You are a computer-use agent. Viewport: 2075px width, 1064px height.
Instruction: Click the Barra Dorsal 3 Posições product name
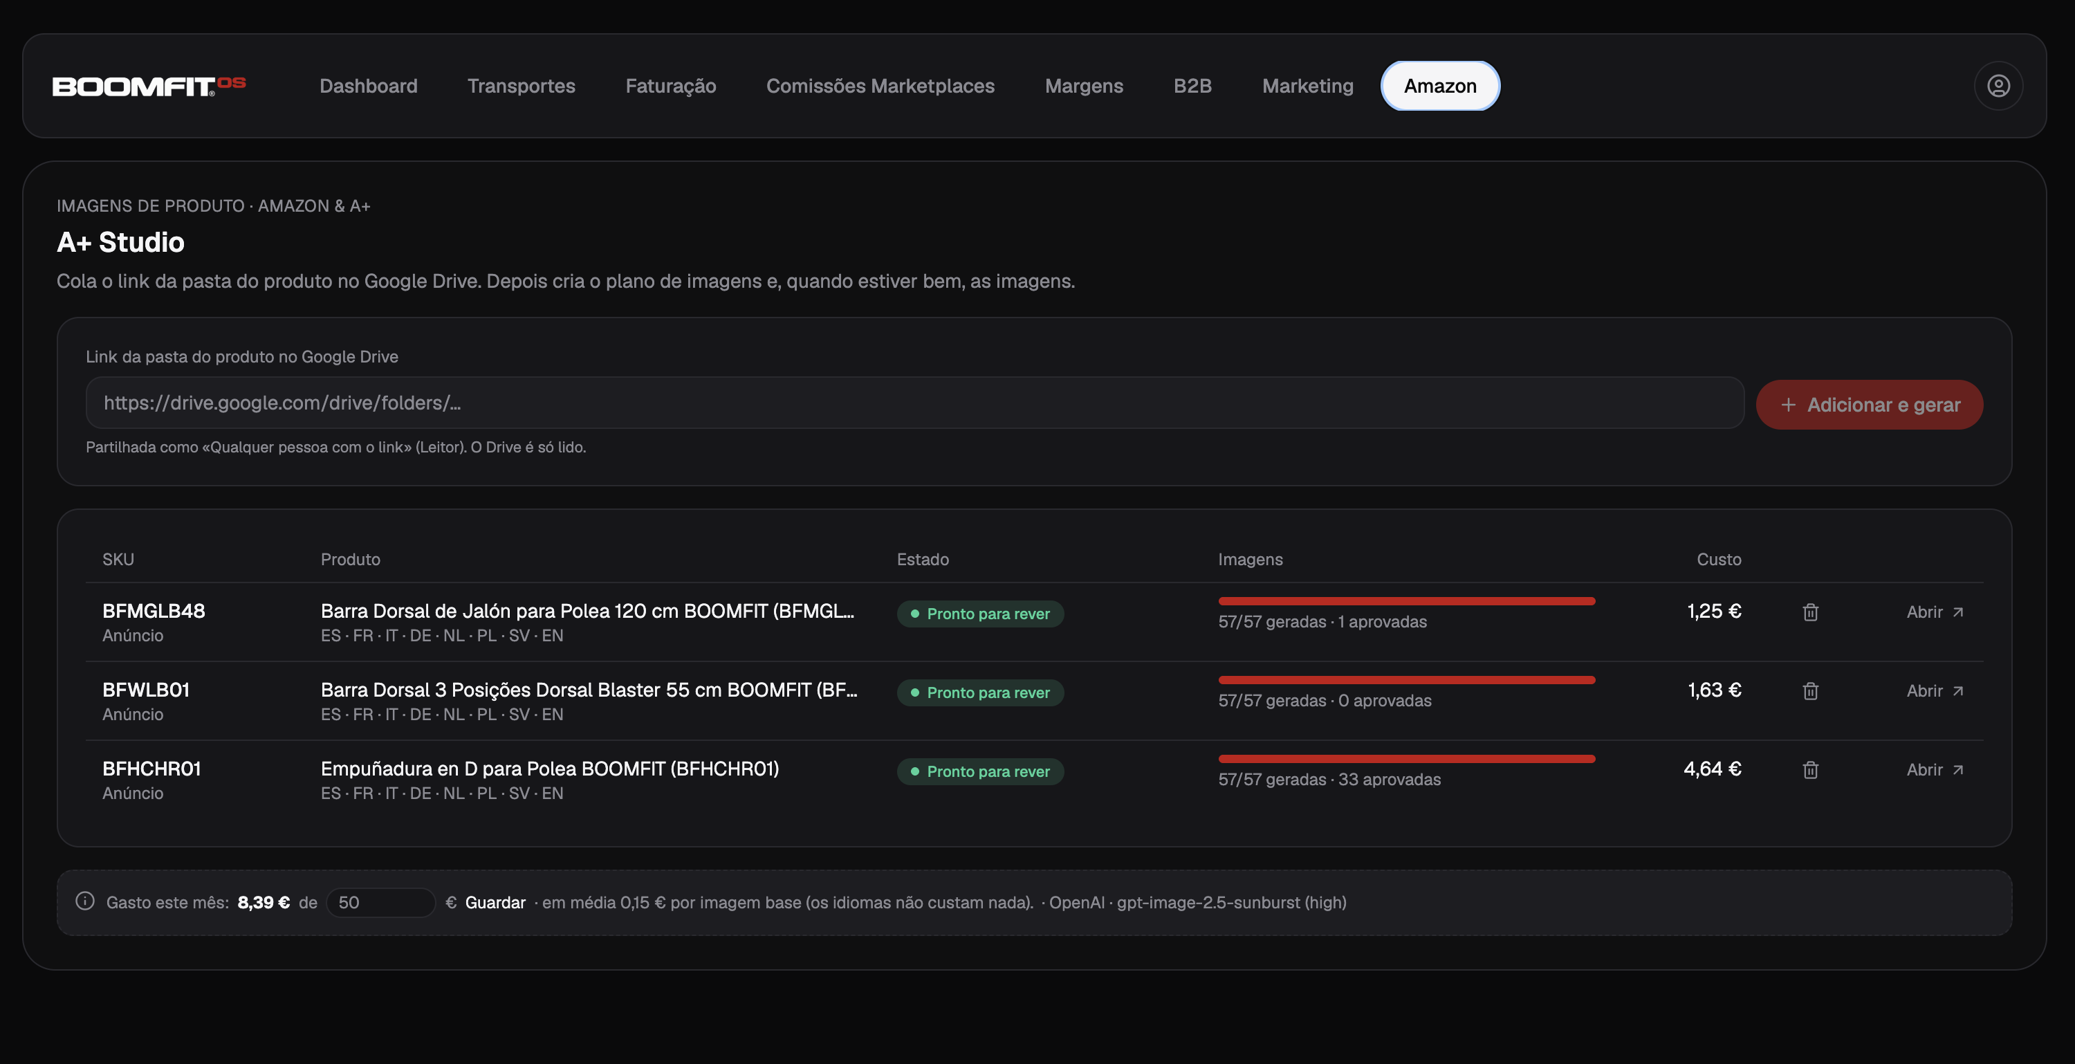(589, 690)
